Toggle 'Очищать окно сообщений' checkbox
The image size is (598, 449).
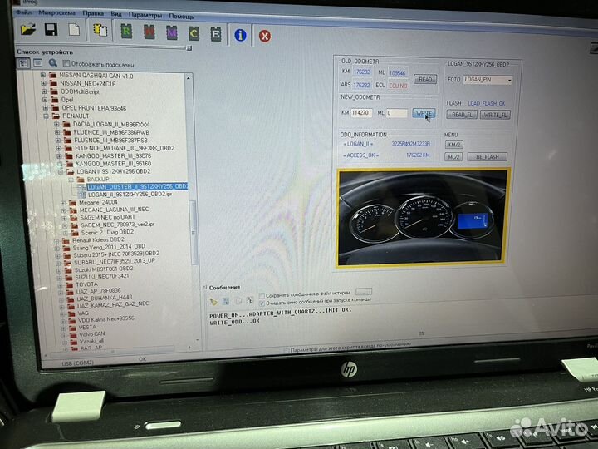(262, 303)
